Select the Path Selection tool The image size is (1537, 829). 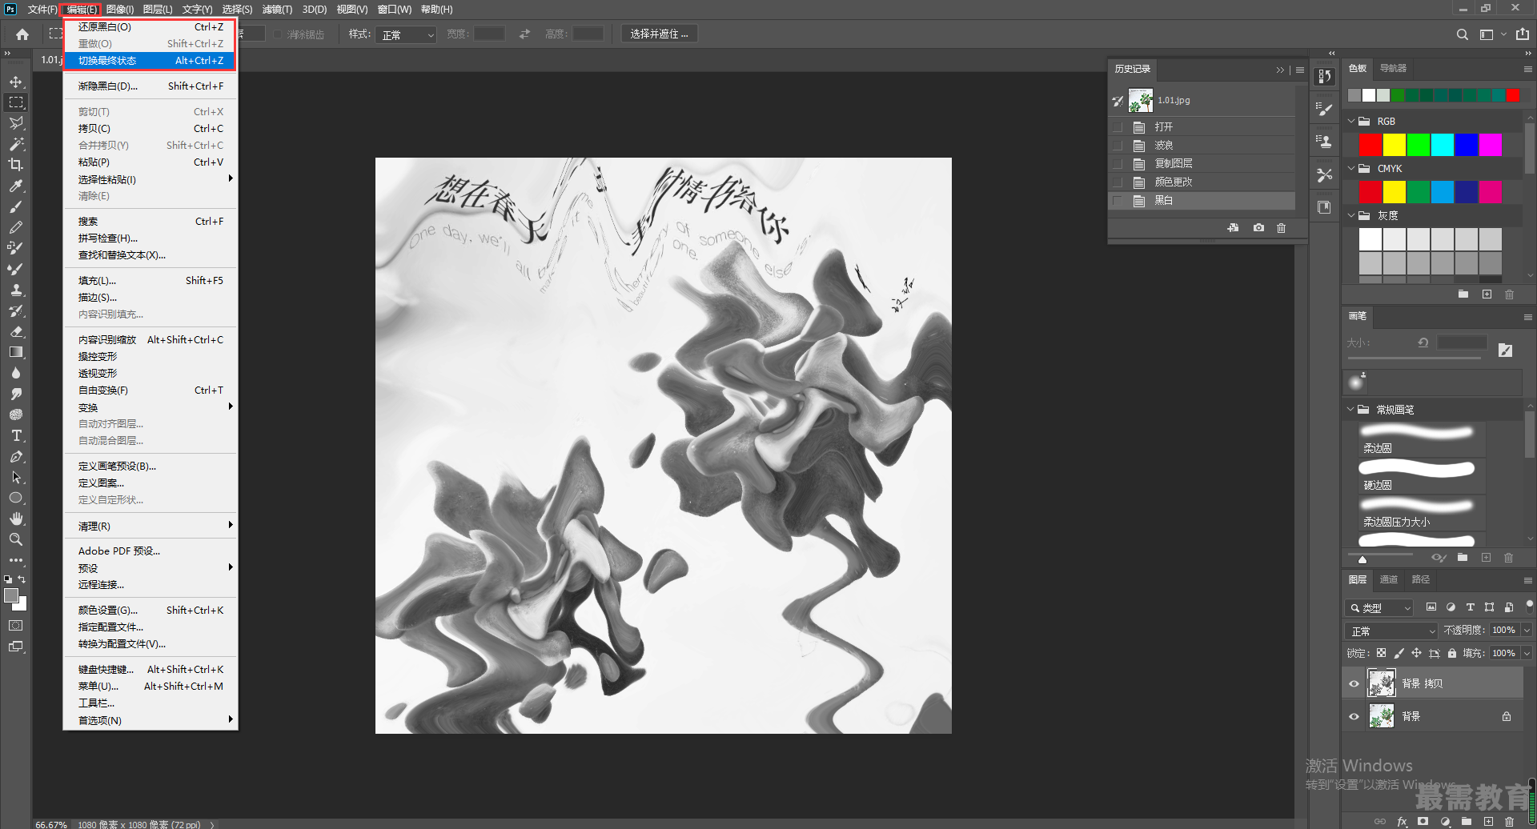[x=16, y=477]
